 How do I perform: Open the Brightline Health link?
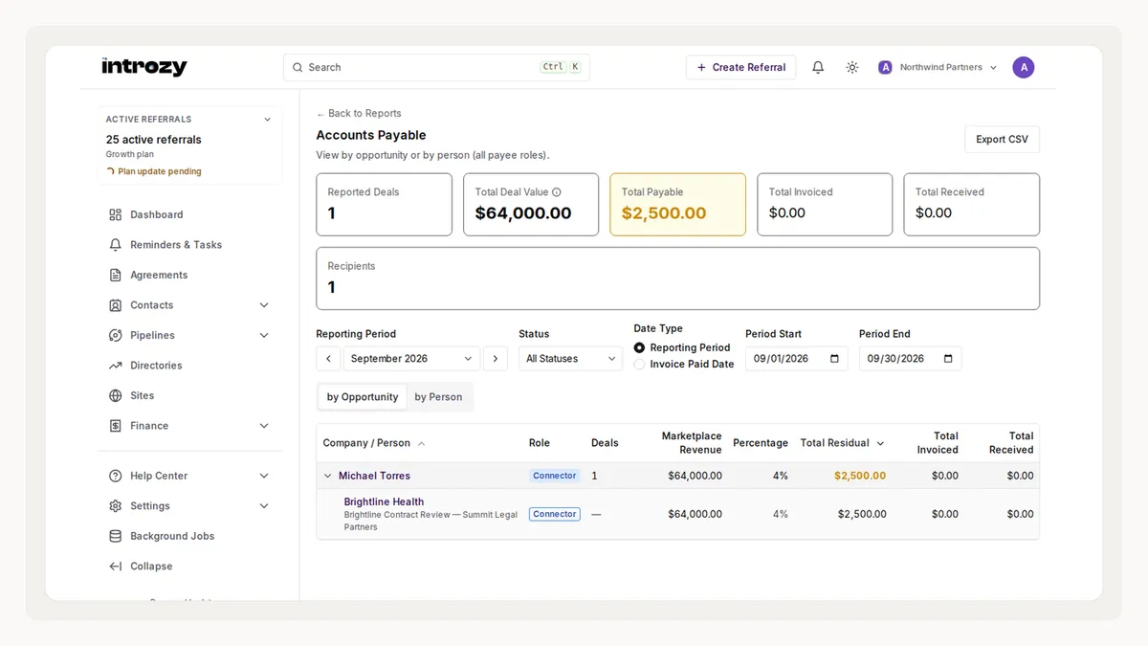coord(384,501)
